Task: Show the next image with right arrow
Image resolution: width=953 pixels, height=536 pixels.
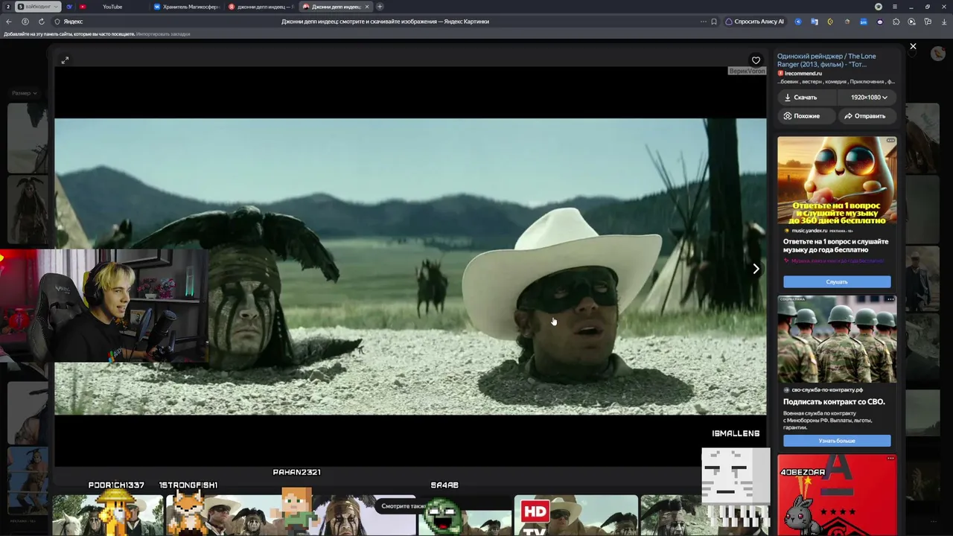Action: click(756, 269)
